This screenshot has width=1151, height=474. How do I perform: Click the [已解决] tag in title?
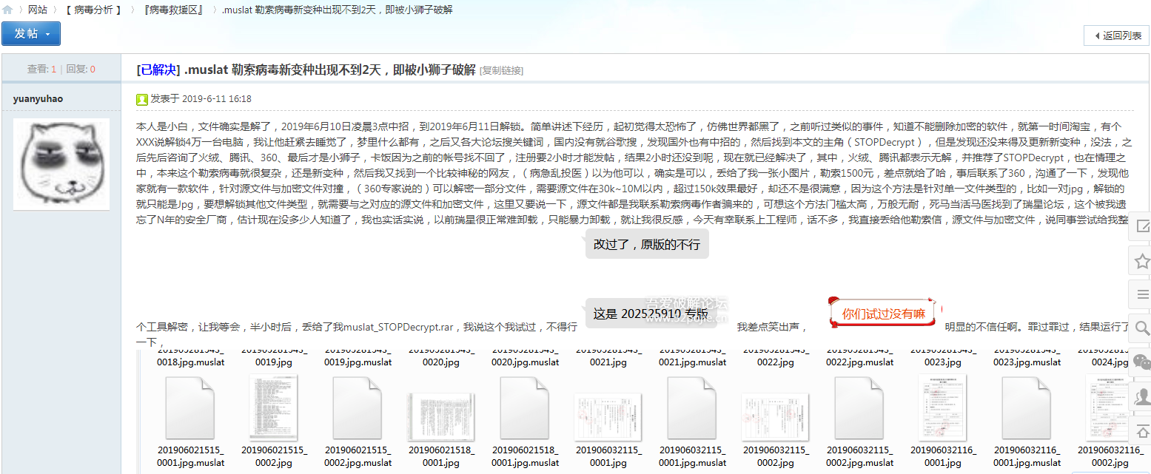[x=158, y=70]
